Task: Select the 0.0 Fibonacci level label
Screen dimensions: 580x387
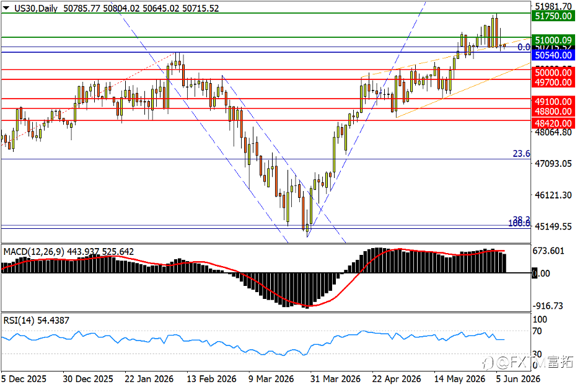Action: [x=524, y=47]
